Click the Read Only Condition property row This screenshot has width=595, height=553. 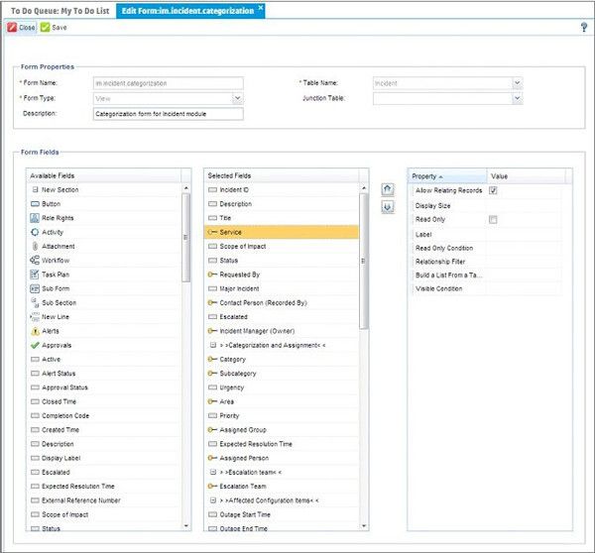(487, 248)
